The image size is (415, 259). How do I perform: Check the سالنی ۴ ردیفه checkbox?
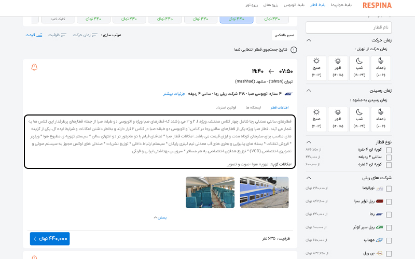(389, 157)
